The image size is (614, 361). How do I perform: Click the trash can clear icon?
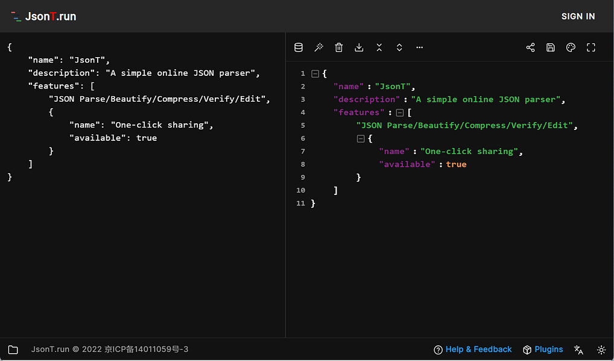(339, 48)
